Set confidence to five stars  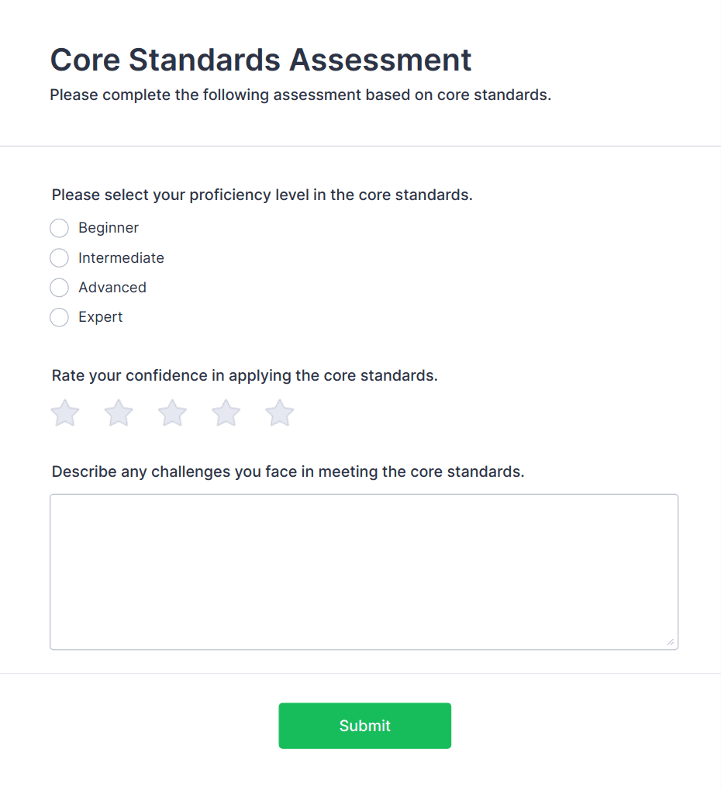click(x=280, y=413)
